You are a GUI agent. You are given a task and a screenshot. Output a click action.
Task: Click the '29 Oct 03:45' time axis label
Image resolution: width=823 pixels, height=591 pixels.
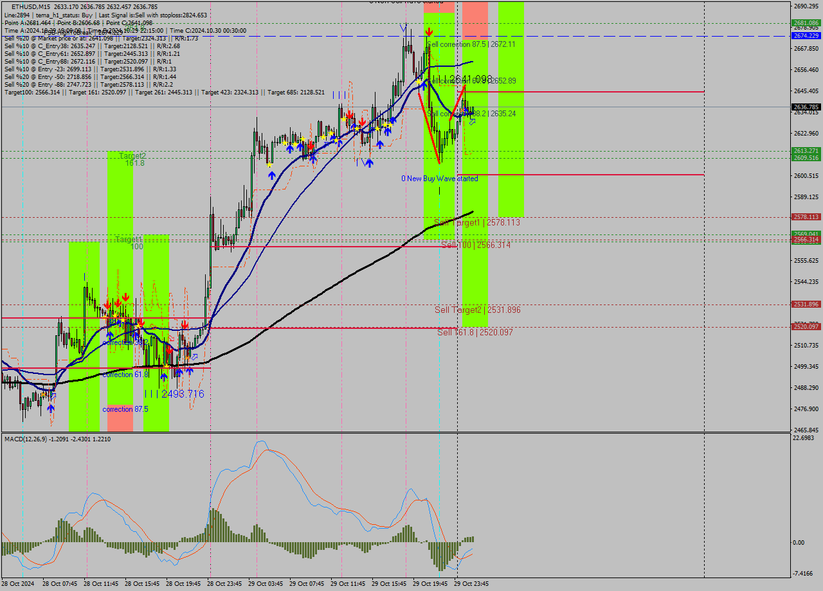coord(266,584)
